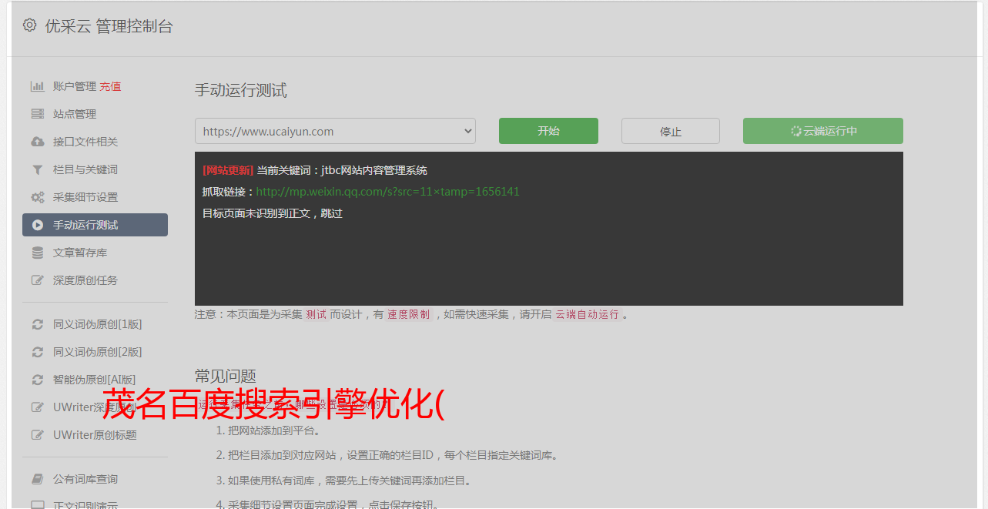Image resolution: width=988 pixels, height=509 pixels.
Task: Click the red [网站更新] tag in the log
Action: 228,170
